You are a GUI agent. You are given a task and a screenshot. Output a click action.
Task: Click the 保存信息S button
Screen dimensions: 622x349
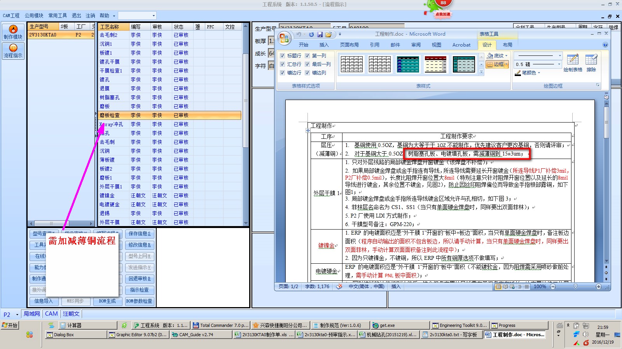140,234
